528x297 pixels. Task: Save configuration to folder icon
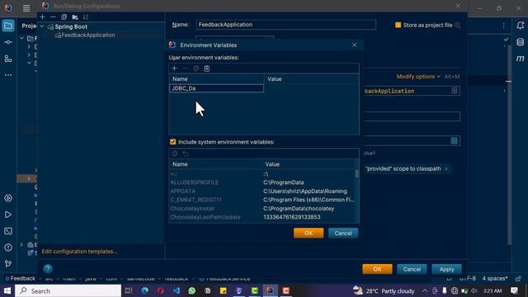coord(75,16)
